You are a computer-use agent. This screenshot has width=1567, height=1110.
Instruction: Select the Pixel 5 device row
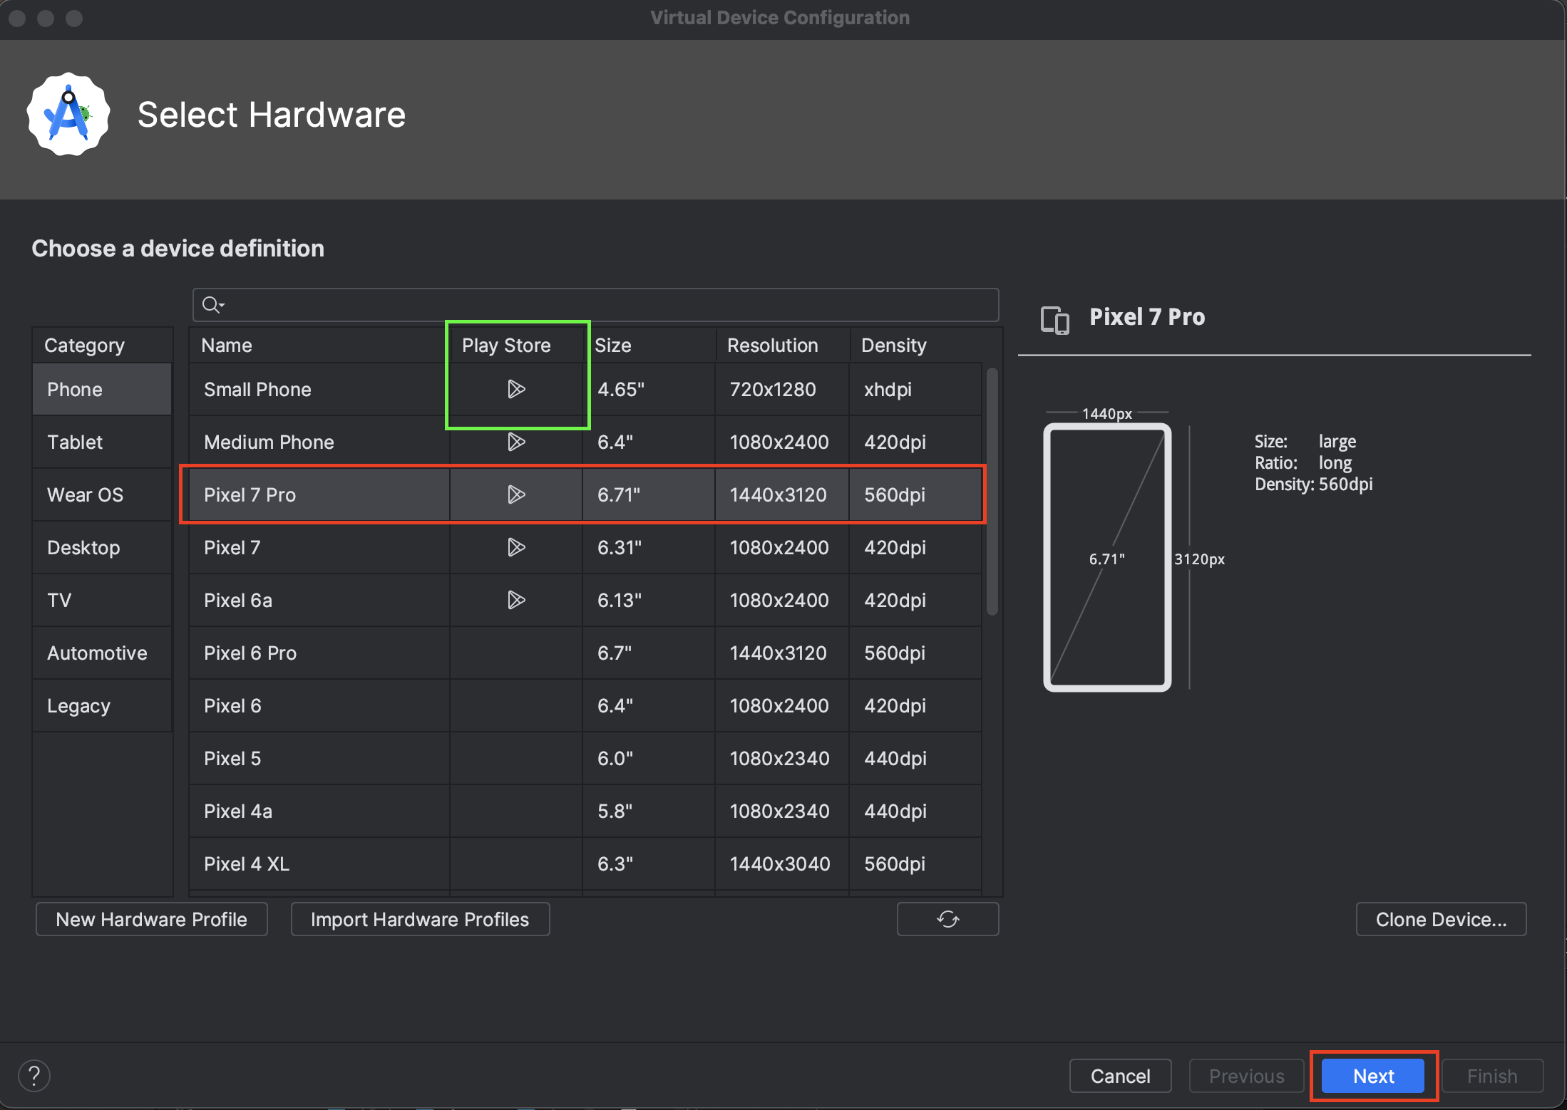pos(232,758)
